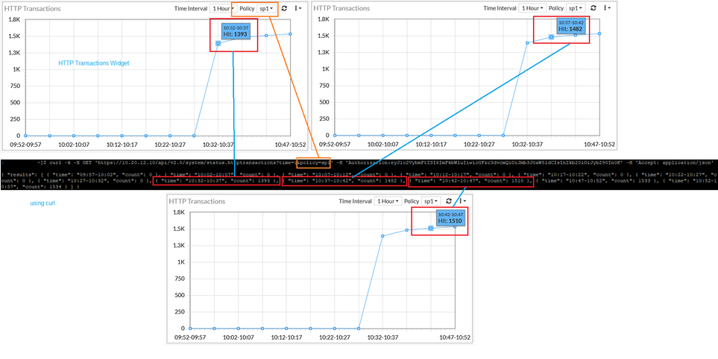Viewport: 718px width, 359px height.
Task: Click the Hit: 1393 tooltip
Action: pyautogui.click(x=236, y=31)
